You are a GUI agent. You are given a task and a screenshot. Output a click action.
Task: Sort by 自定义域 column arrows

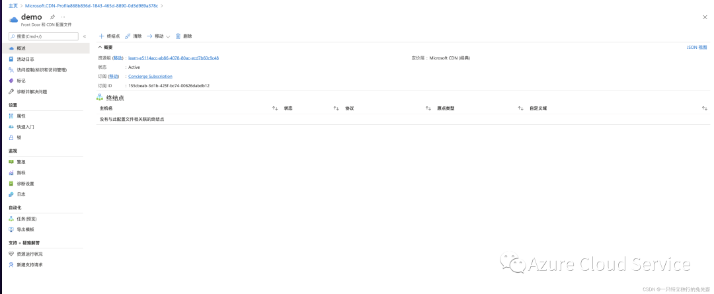tap(705, 108)
